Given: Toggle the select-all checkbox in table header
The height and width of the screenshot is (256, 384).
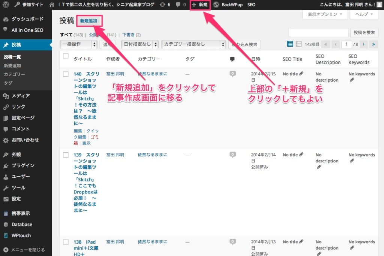Looking at the screenshot, I should point(66,56).
